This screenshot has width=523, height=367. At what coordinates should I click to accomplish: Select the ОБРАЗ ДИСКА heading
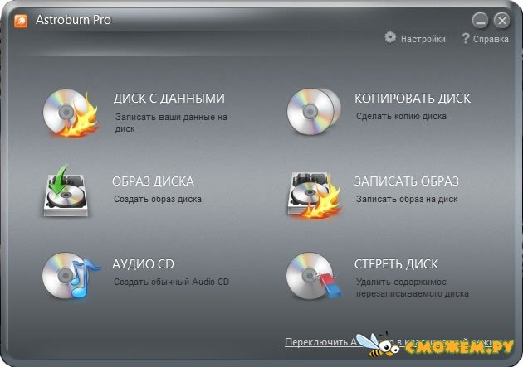[153, 181]
